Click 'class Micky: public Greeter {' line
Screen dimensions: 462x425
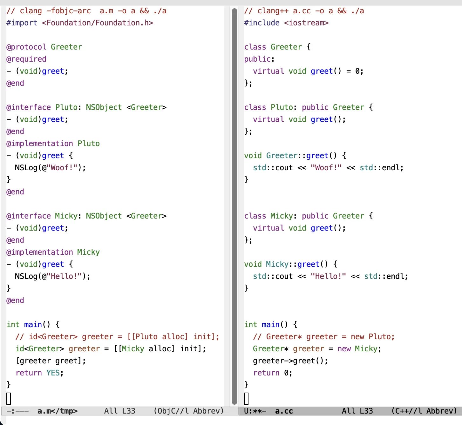pos(309,216)
